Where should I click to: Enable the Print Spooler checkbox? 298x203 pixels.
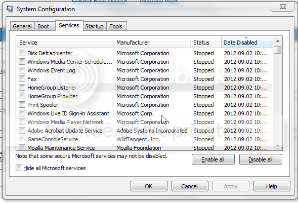click(22, 105)
